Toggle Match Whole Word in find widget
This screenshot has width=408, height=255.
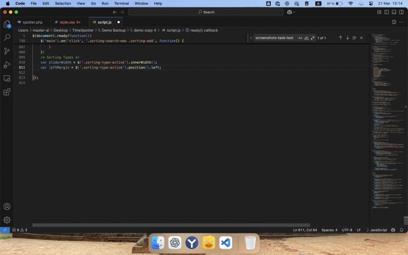coord(307,38)
